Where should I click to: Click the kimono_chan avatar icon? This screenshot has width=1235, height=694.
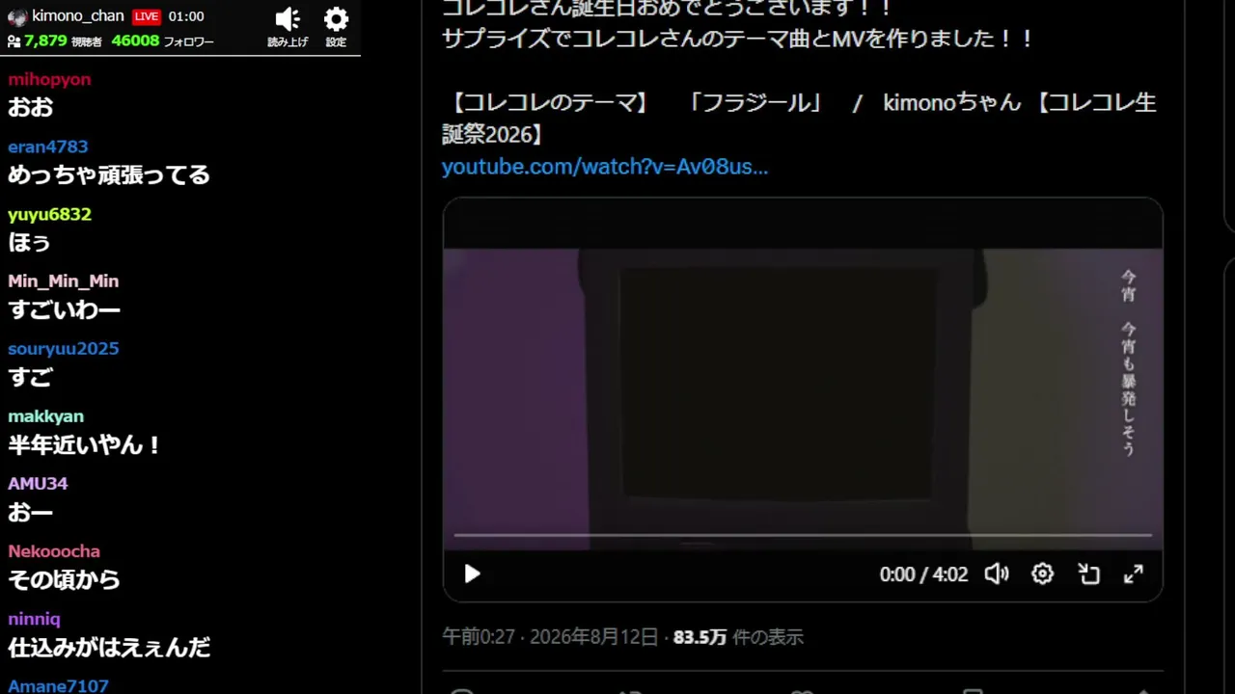pyautogui.click(x=17, y=16)
